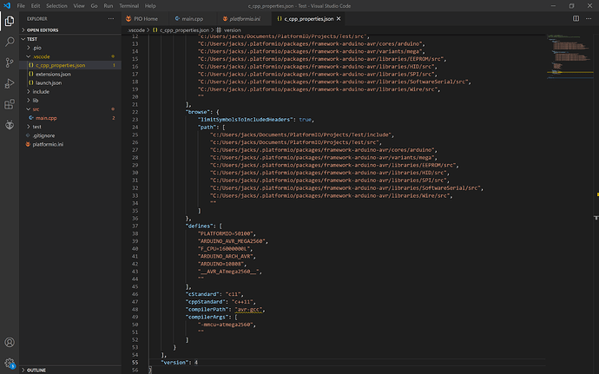Switch to the platformio.ini tab
This screenshot has height=374, width=599.
point(245,19)
